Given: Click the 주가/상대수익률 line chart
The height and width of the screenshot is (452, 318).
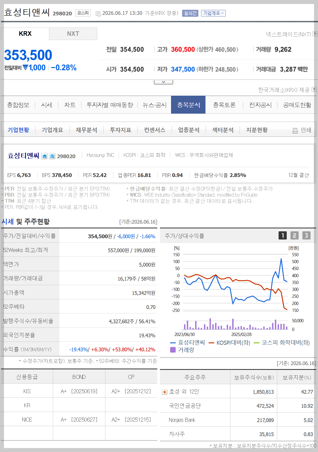Looking at the screenshot, I should (235, 282).
